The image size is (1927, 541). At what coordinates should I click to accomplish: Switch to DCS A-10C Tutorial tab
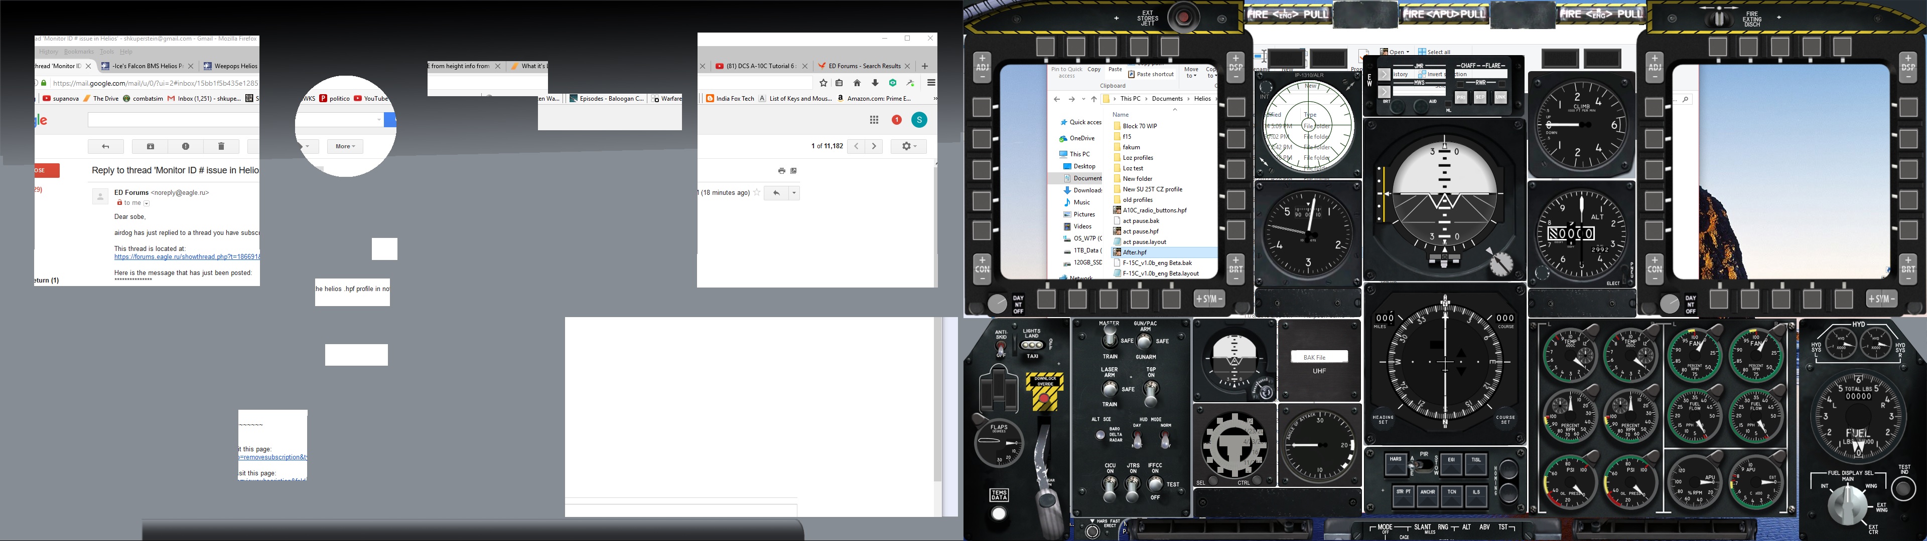(x=761, y=66)
